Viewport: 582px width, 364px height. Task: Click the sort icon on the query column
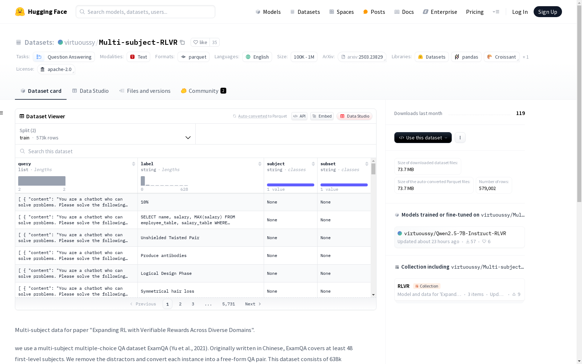pyautogui.click(x=133, y=164)
